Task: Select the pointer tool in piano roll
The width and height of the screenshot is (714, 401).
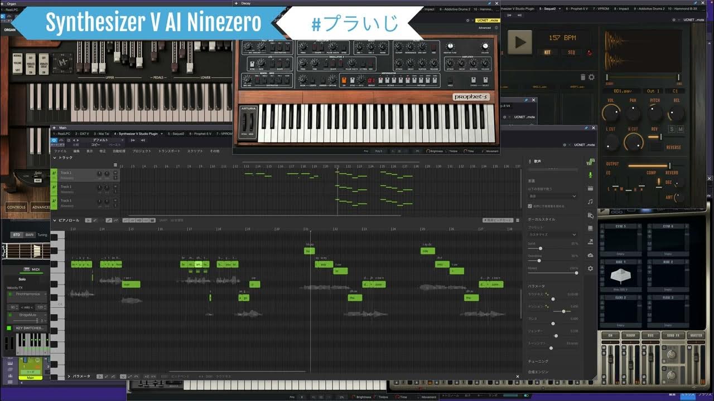Action: coord(88,221)
